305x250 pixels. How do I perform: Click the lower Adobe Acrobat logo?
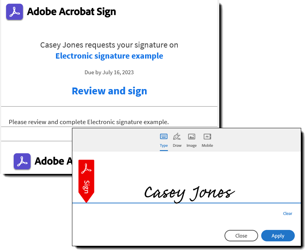22,161
